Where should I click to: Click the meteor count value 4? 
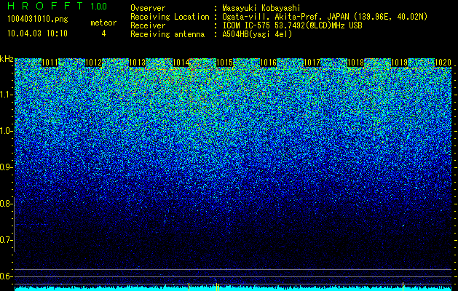coord(103,33)
